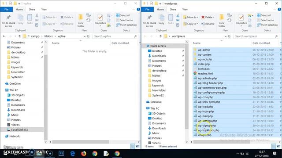Click Properties icon in wordpress window ribbon
The height and width of the screenshot is (158, 282).
(241, 18)
